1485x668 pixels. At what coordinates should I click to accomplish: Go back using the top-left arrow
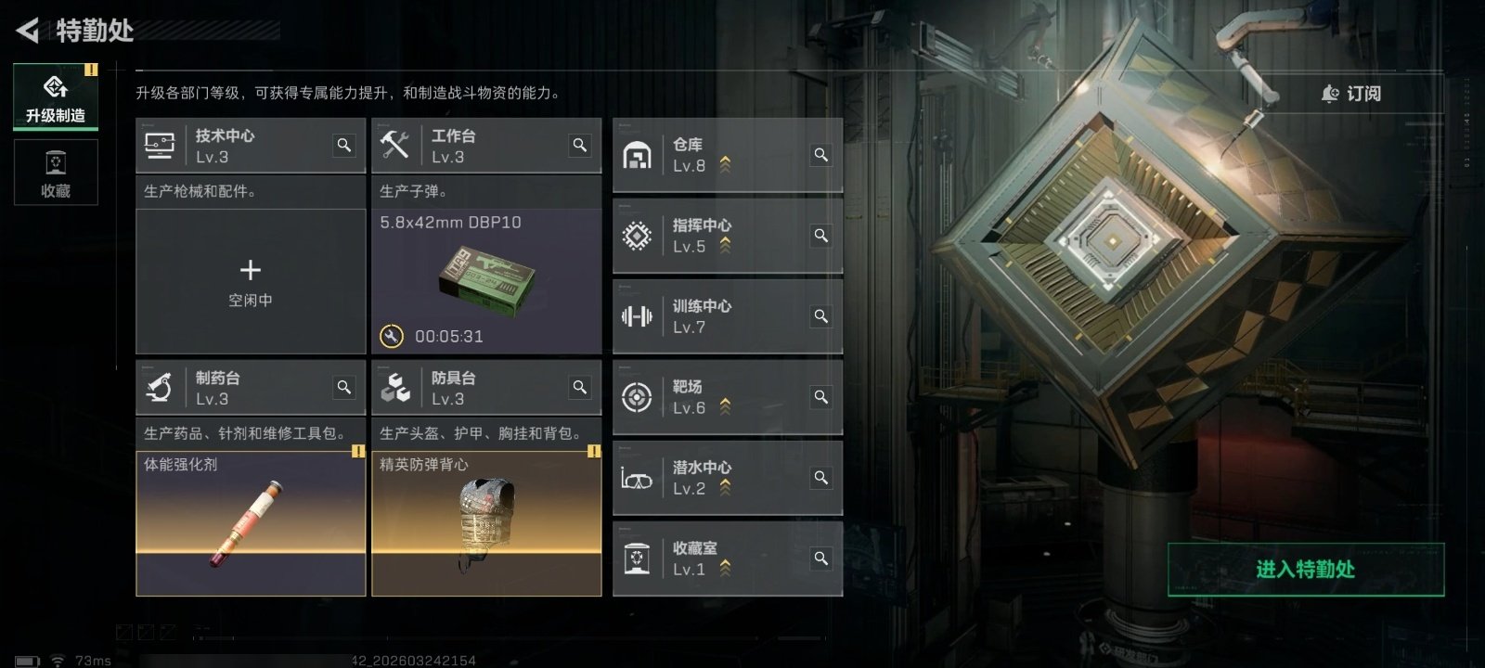click(x=28, y=31)
